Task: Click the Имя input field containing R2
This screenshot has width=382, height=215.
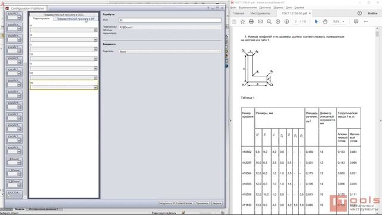Action: pos(170,20)
